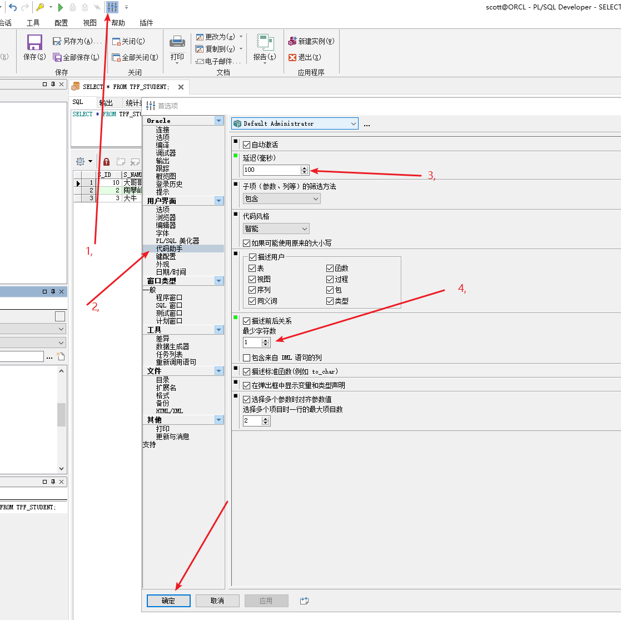
Task: Open the 插件 menu
Action: point(146,23)
